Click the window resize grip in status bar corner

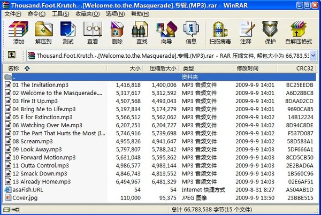pos(316,211)
